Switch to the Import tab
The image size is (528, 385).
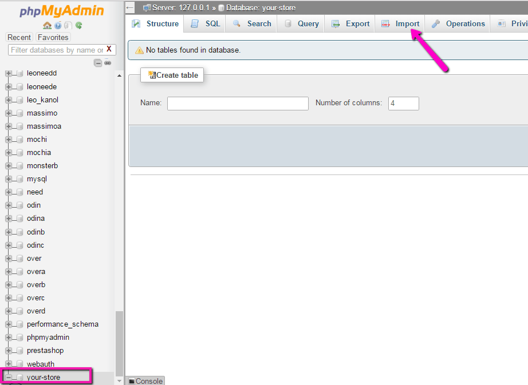pos(401,23)
